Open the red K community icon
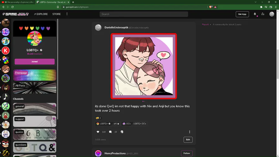Viewport: 279px width, 157px height. click(6, 51)
